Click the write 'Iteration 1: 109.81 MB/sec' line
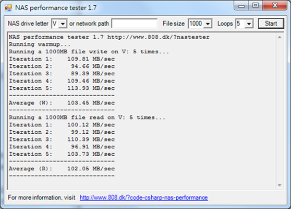This screenshot has height=209, width=291. tap(62, 59)
